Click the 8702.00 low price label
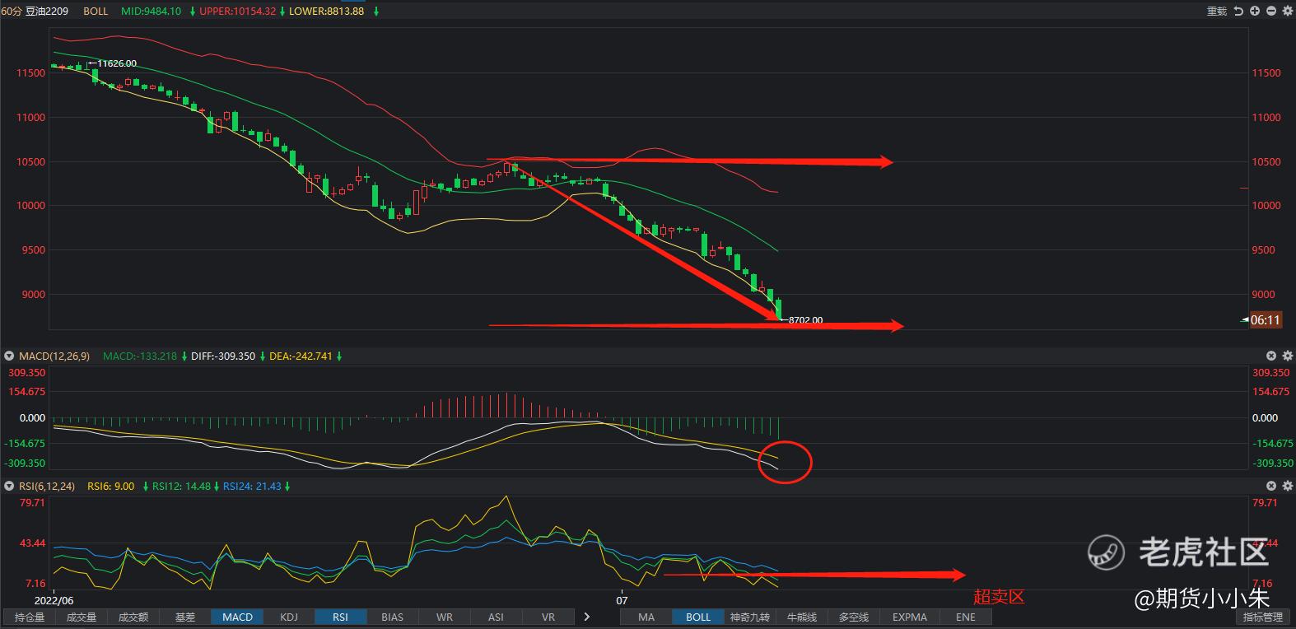This screenshot has height=629, width=1296. point(805,320)
